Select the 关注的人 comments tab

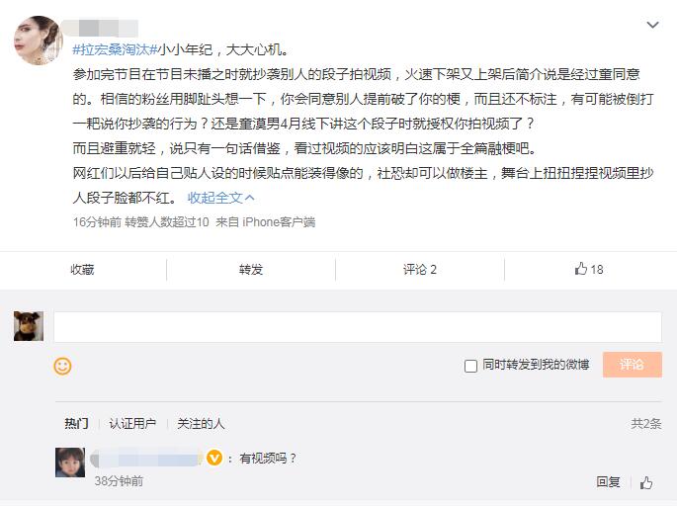pyautogui.click(x=201, y=423)
